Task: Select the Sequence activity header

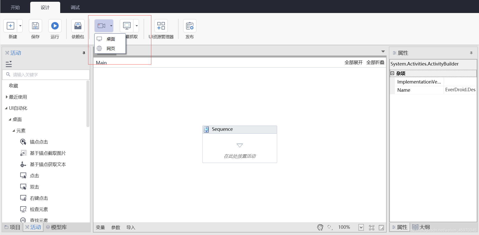Action: (240, 129)
